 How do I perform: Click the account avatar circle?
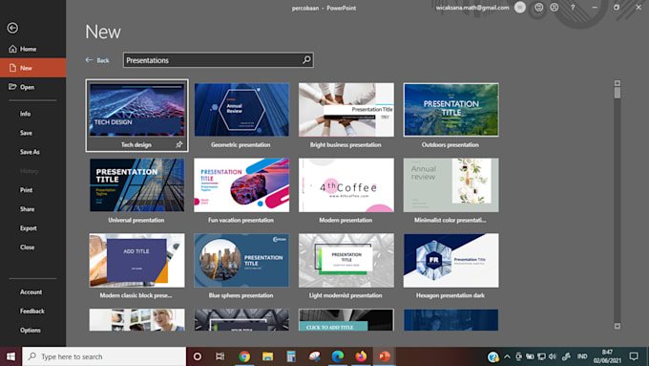pyautogui.click(x=520, y=8)
